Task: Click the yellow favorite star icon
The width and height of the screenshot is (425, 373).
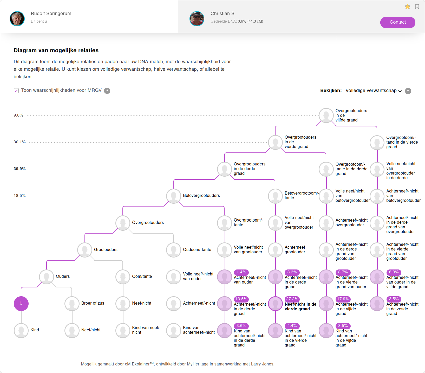Action: (x=407, y=7)
